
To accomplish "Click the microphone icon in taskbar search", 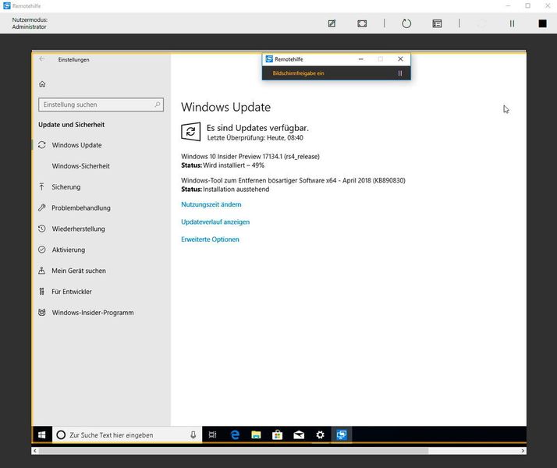I will [193, 434].
